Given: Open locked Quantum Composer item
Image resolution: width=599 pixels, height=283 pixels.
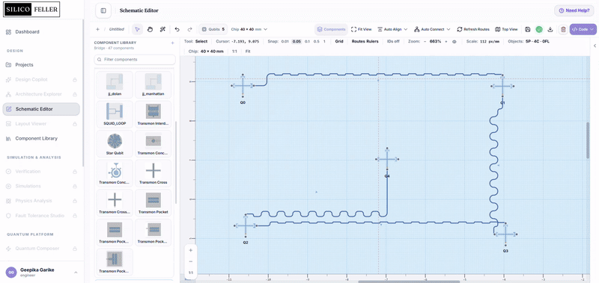Looking at the screenshot, I should click(41, 249).
